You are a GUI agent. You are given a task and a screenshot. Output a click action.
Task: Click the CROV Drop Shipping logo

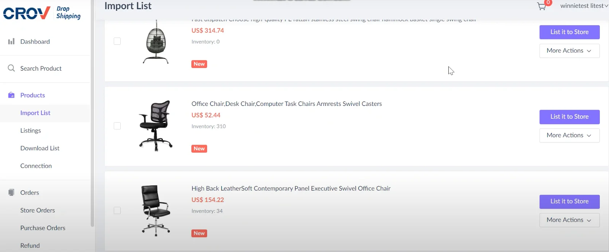[42, 13]
